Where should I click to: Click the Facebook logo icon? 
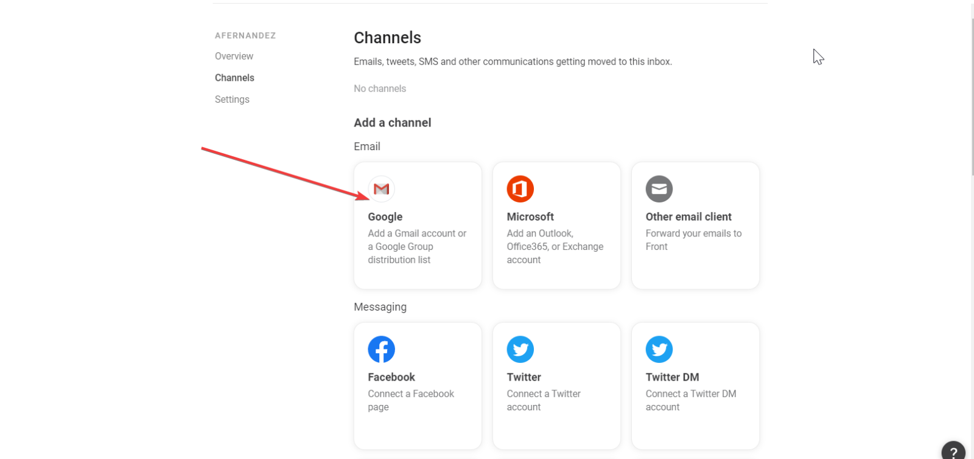coord(382,350)
